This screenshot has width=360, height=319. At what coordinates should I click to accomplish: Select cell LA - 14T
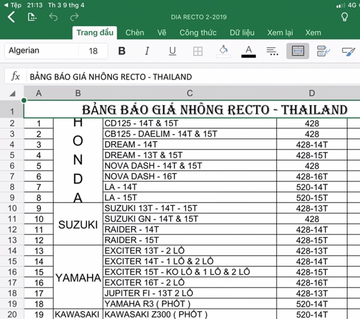(190, 187)
